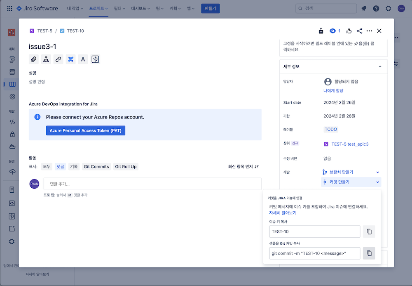412x286 pixels.
Task: Click 나에게 할당 link
Action: point(333,90)
